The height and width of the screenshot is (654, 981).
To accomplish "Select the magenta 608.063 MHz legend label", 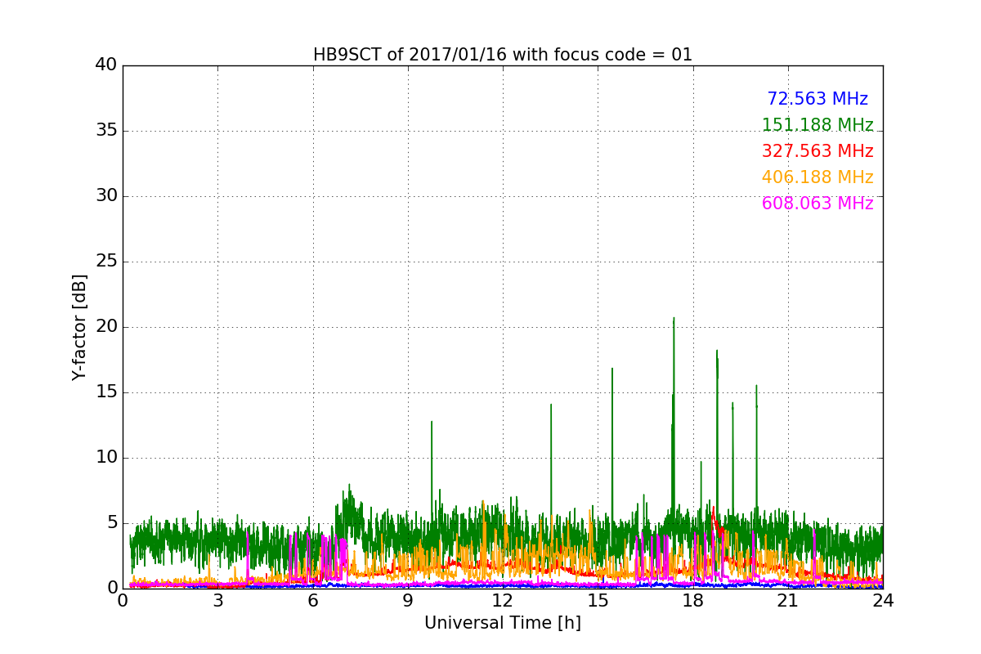I will 817,204.
